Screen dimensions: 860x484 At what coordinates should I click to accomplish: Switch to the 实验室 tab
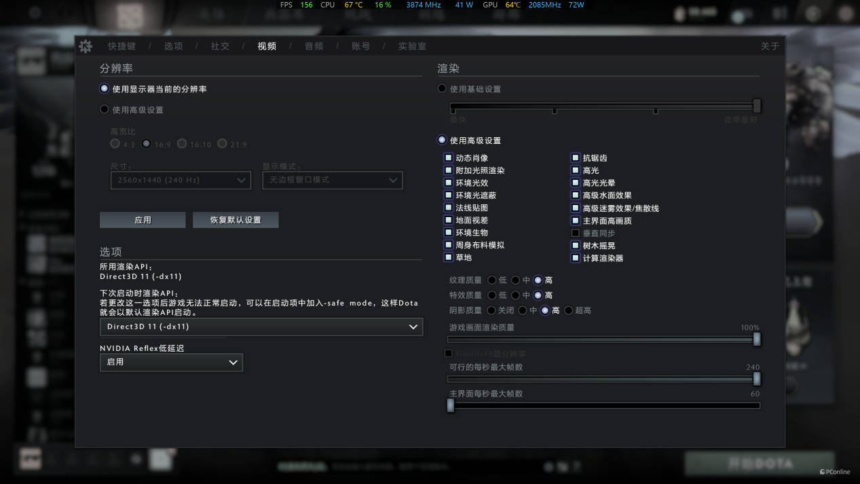[x=412, y=46]
